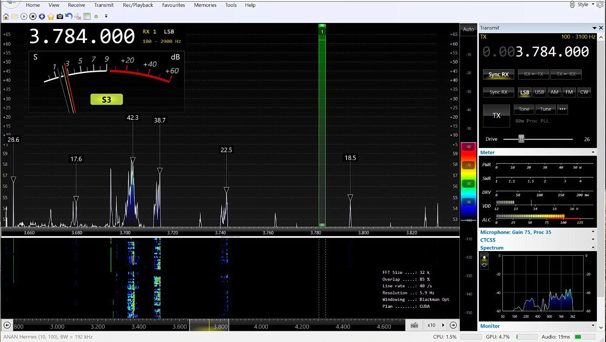This screenshot has width=606, height=342.
Task: Expand the Monitor section
Action: [593, 326]
